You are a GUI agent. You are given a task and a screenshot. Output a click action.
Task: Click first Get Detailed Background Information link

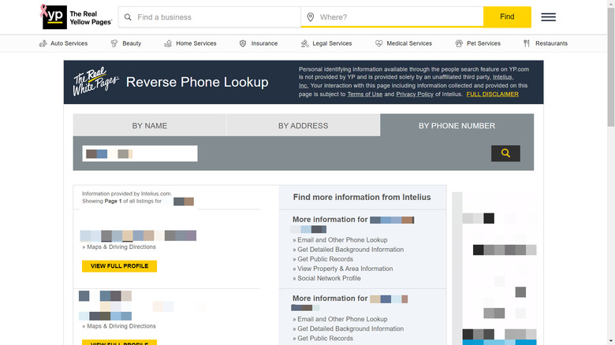(x=350, y=250)
